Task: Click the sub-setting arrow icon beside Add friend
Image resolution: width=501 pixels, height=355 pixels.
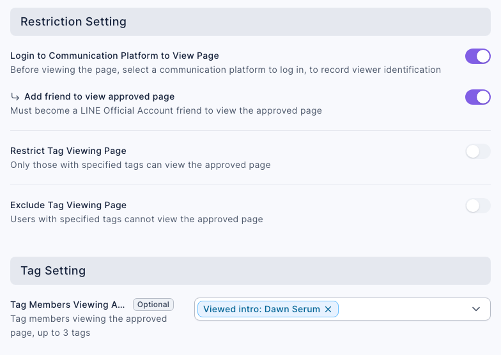Action: click(15, 96)
